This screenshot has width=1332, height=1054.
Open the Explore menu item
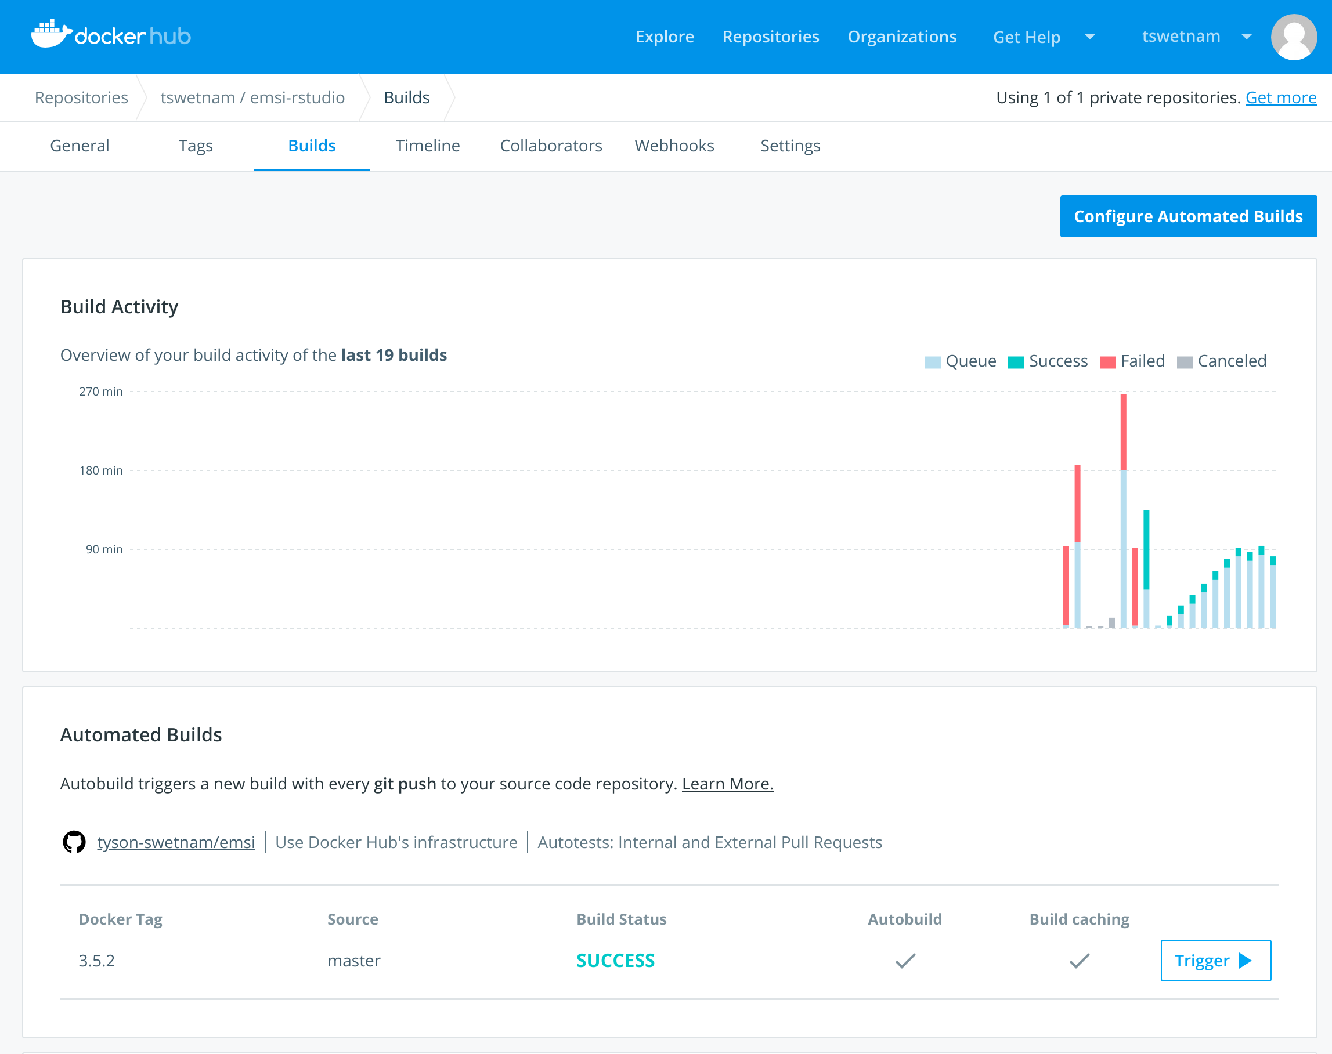(665, 37)
